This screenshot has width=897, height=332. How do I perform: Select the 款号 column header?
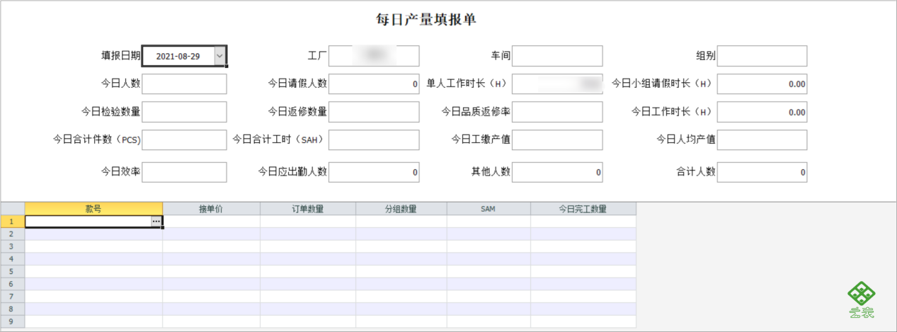click(93, 209)
